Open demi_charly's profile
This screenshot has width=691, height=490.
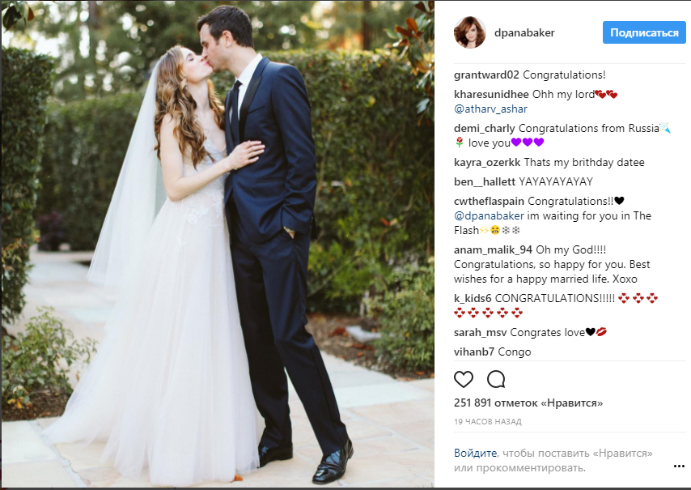(485, 128)
